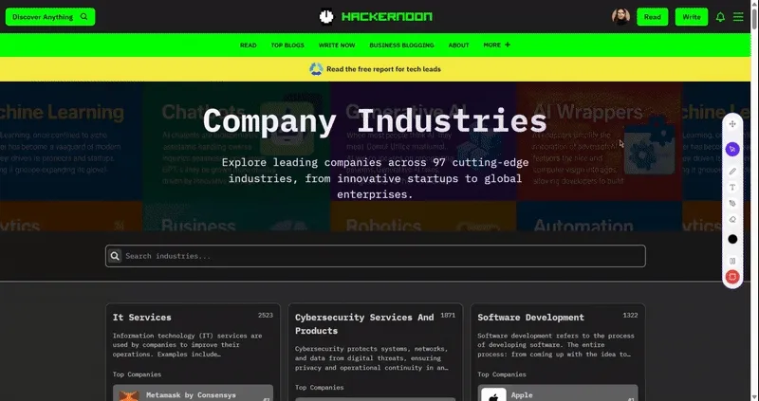Pause recording from the floating toolbar
This screenshot has height=401, width=759.
732,260
